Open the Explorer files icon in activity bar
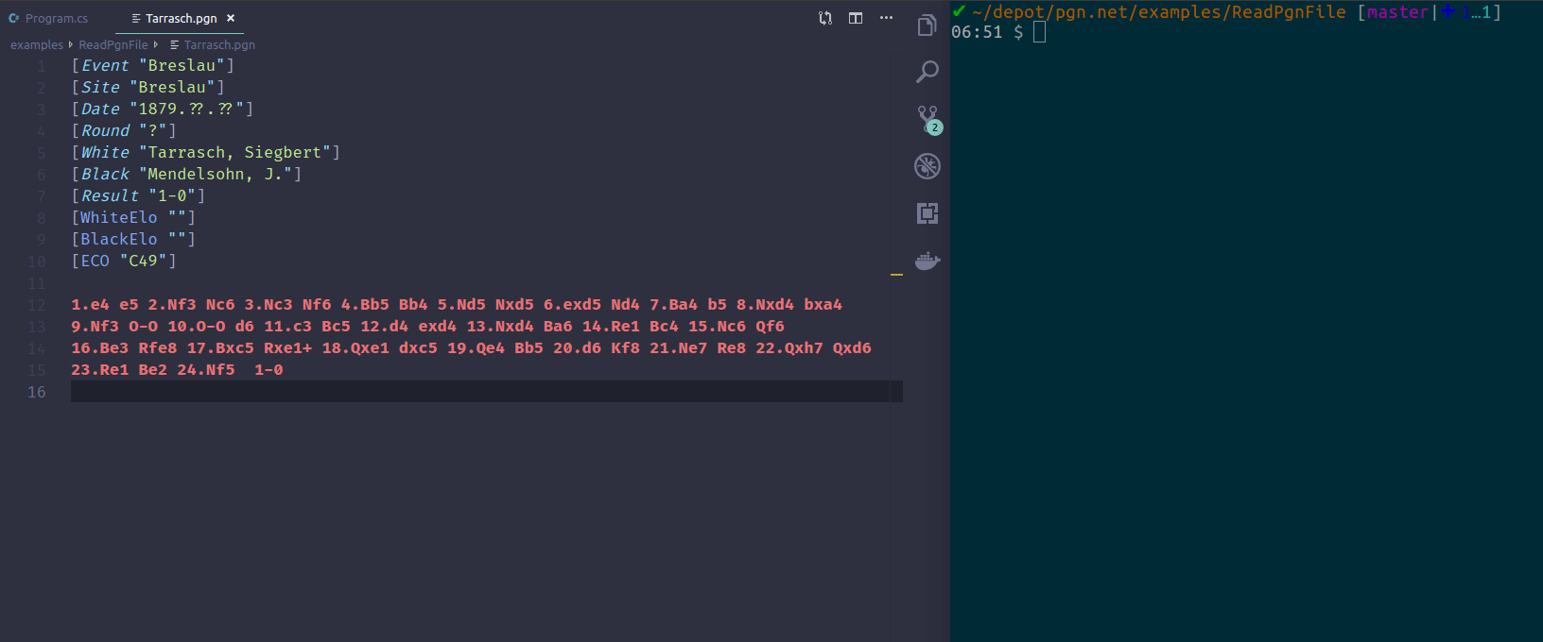The width and height of the screenshot is (1543, 642). click(927, 25)
